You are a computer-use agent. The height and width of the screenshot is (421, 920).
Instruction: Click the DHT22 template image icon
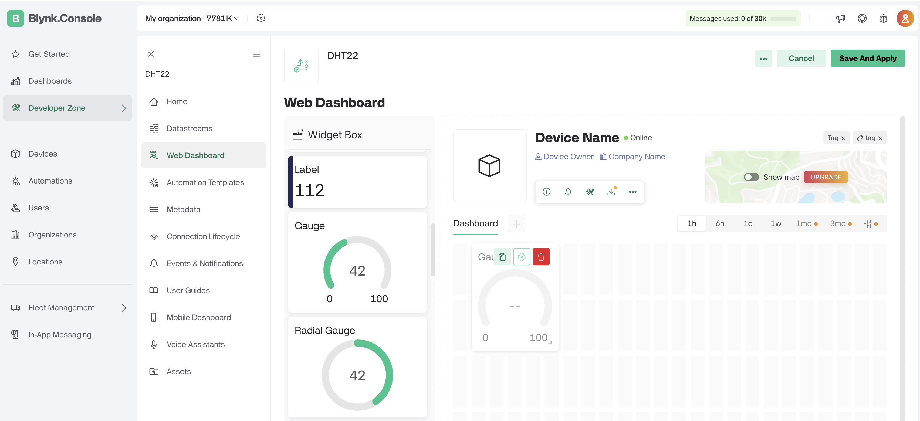301,66
